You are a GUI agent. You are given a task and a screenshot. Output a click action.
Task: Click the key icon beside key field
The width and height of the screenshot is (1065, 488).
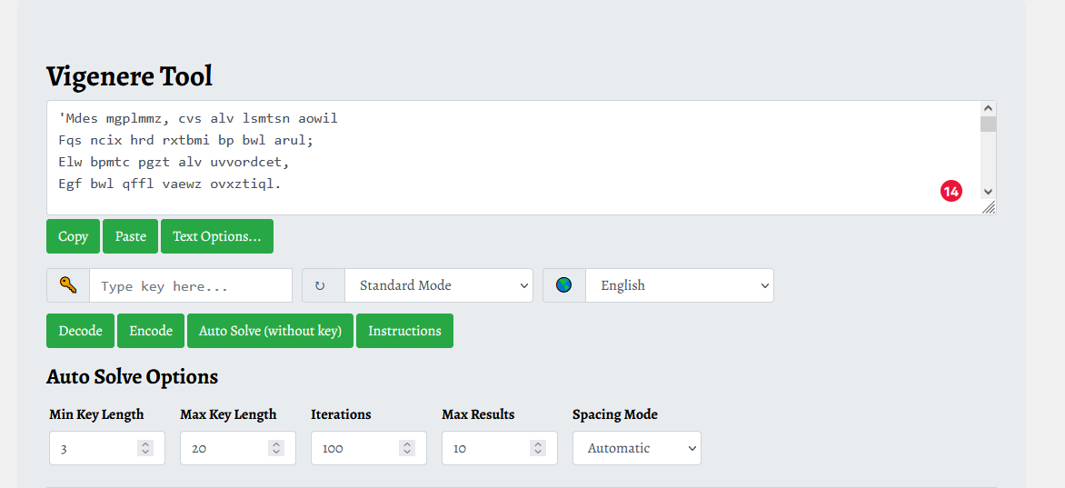68,285
